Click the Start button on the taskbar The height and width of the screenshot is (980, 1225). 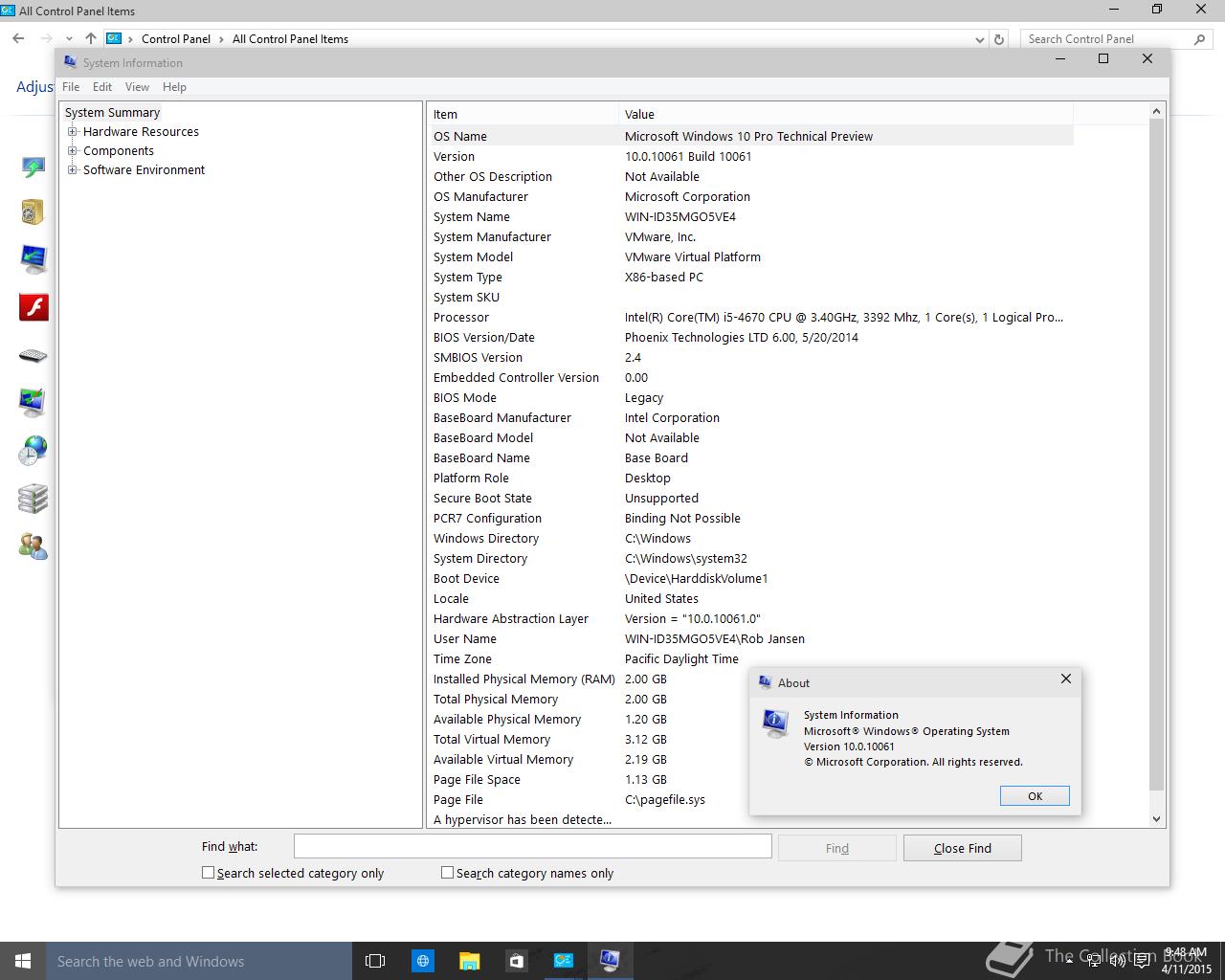23,961
